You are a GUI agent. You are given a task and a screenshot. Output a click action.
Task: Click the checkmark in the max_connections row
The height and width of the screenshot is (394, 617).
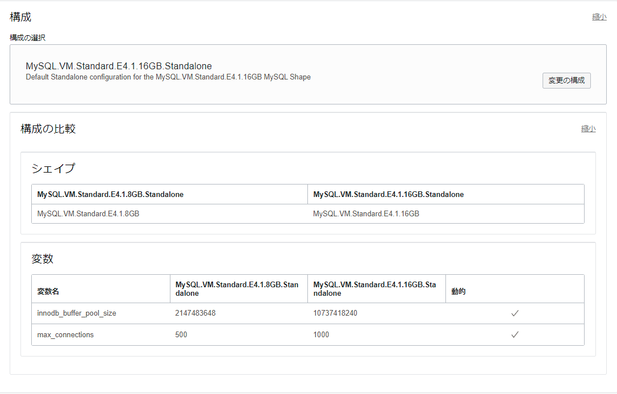tap(515, 334)
